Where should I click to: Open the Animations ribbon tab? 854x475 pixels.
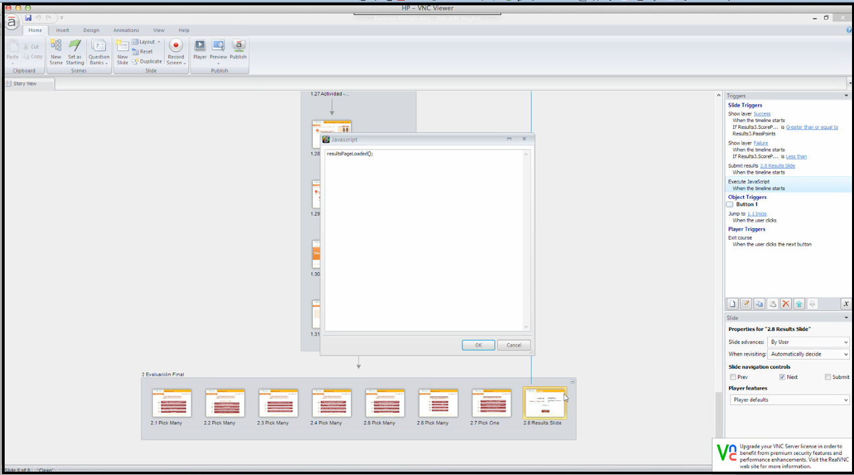click(126, 30)
